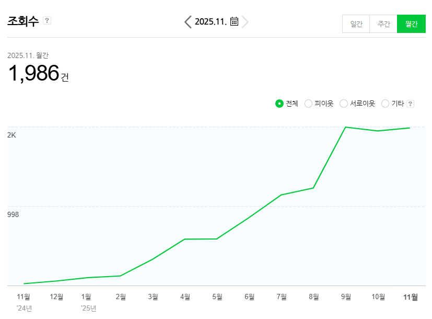Switch to the 월간 monthly tab
The height and width of the screenshot is (319, 432).
411,24
